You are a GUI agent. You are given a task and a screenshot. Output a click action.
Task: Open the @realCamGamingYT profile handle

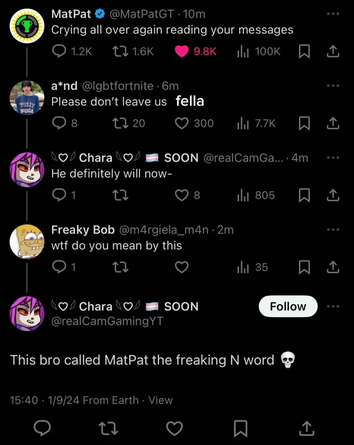click(x=107, y=321)
